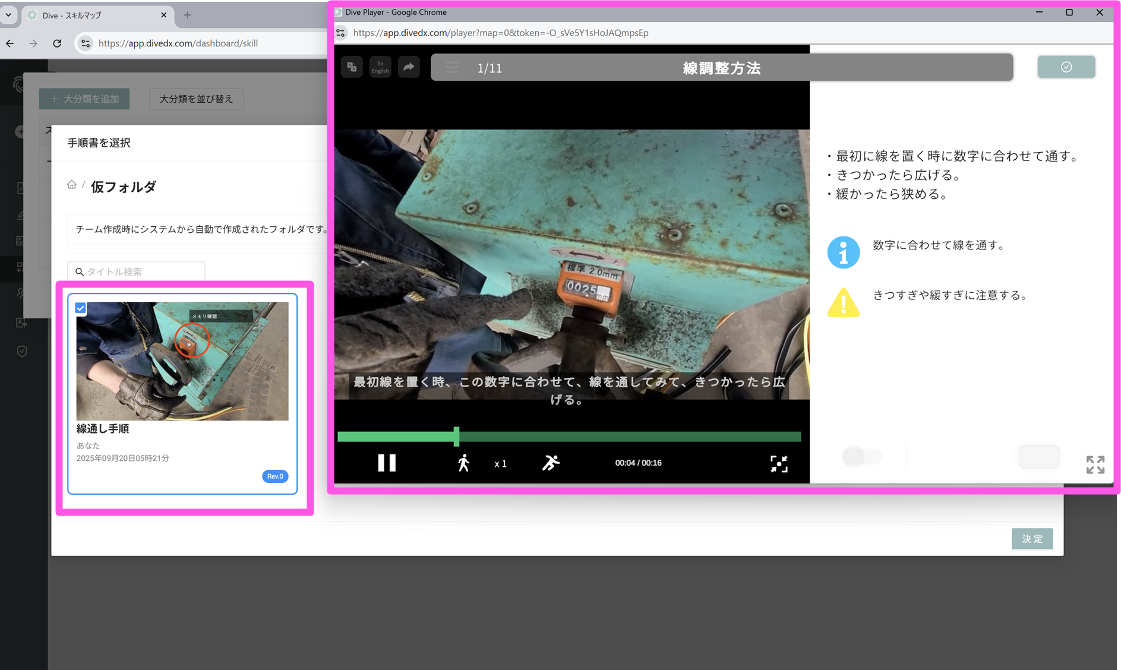Click the slow-down walking figure icon
This screenshot has width=1121, height=670.
pyautogui.click(x=463, y=463)
